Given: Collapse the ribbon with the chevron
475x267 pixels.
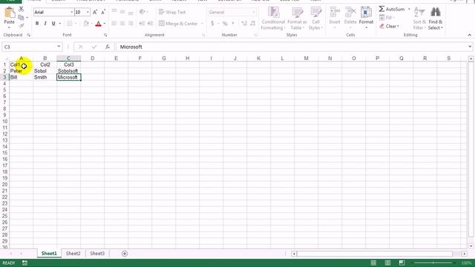Looking at the screenshot, I should 470,35.
